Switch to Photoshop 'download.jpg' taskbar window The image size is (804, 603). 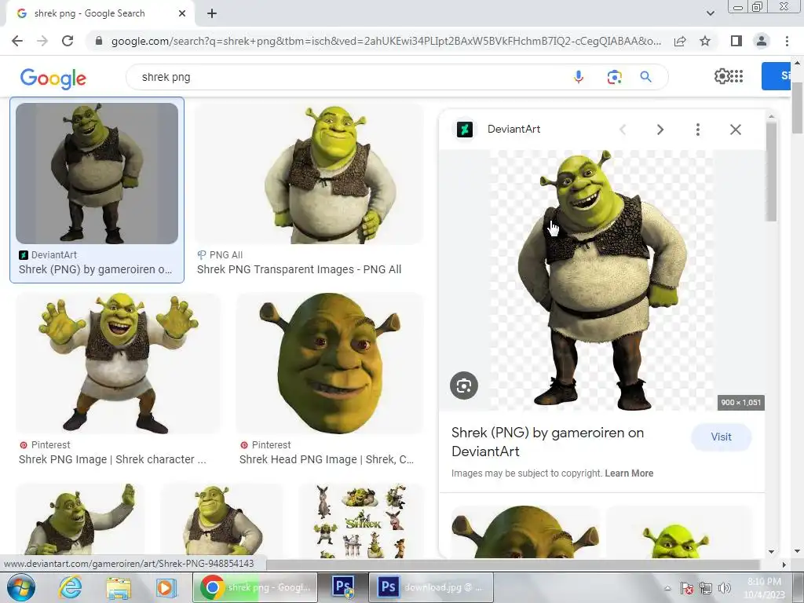[x=431, y=587]
